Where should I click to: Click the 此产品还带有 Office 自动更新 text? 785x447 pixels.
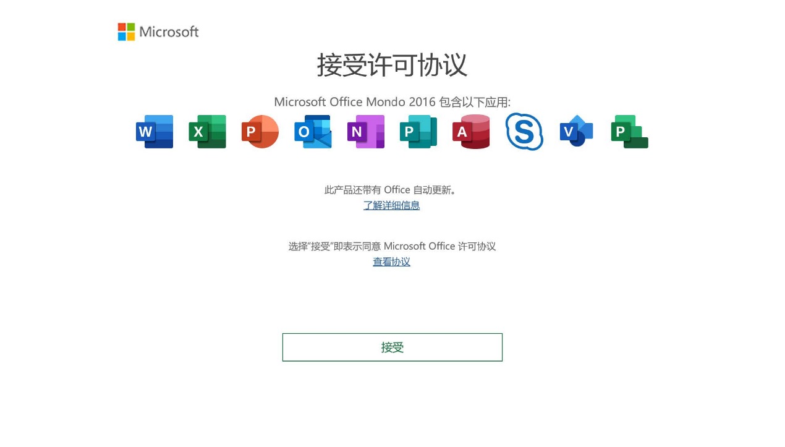392,190
